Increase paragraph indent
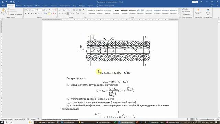This screenshot has width=220, height=124. tap(76, 10)
